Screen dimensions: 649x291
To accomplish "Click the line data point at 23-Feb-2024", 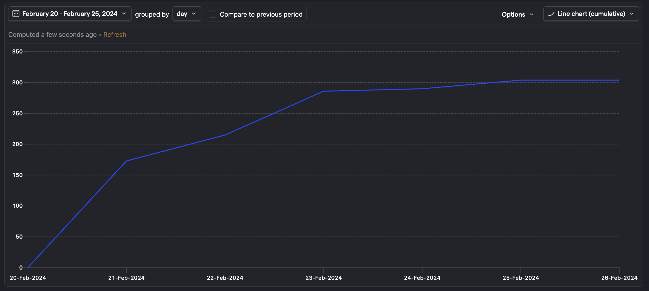I will pyautogui.click(x=323, y=91).
